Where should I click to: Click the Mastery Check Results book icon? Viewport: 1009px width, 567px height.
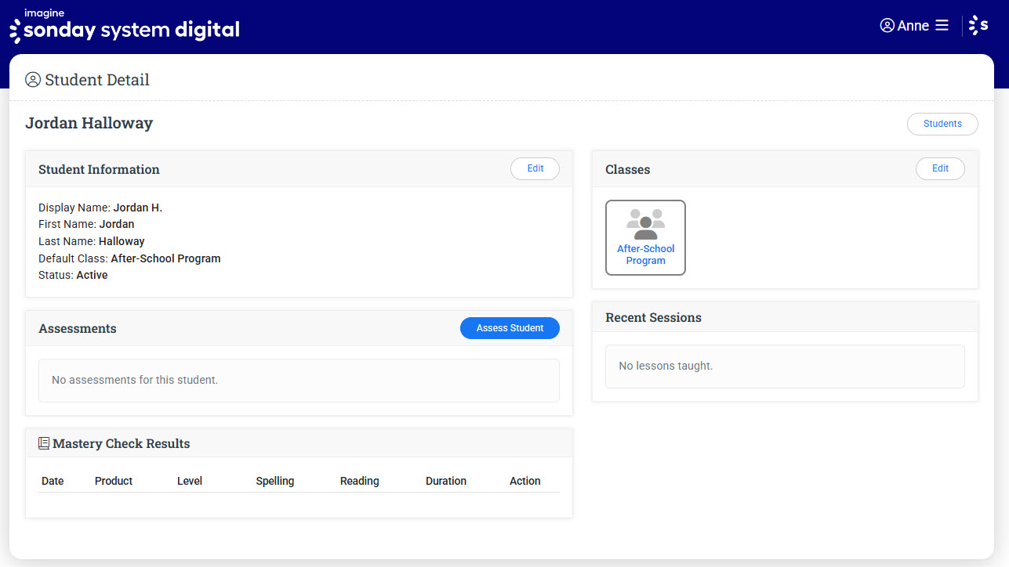[x=44, y=443]
